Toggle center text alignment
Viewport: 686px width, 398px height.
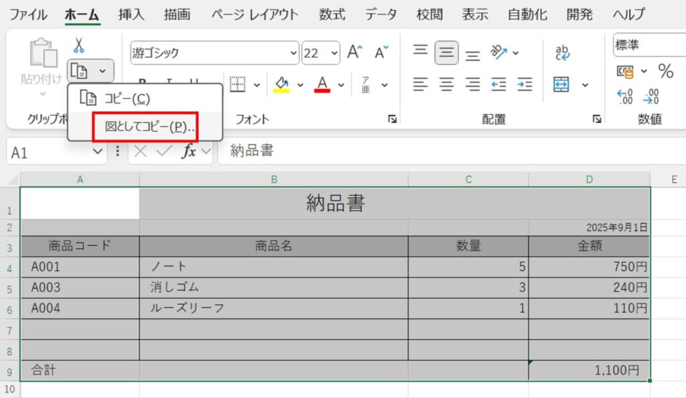coord(446,85)
